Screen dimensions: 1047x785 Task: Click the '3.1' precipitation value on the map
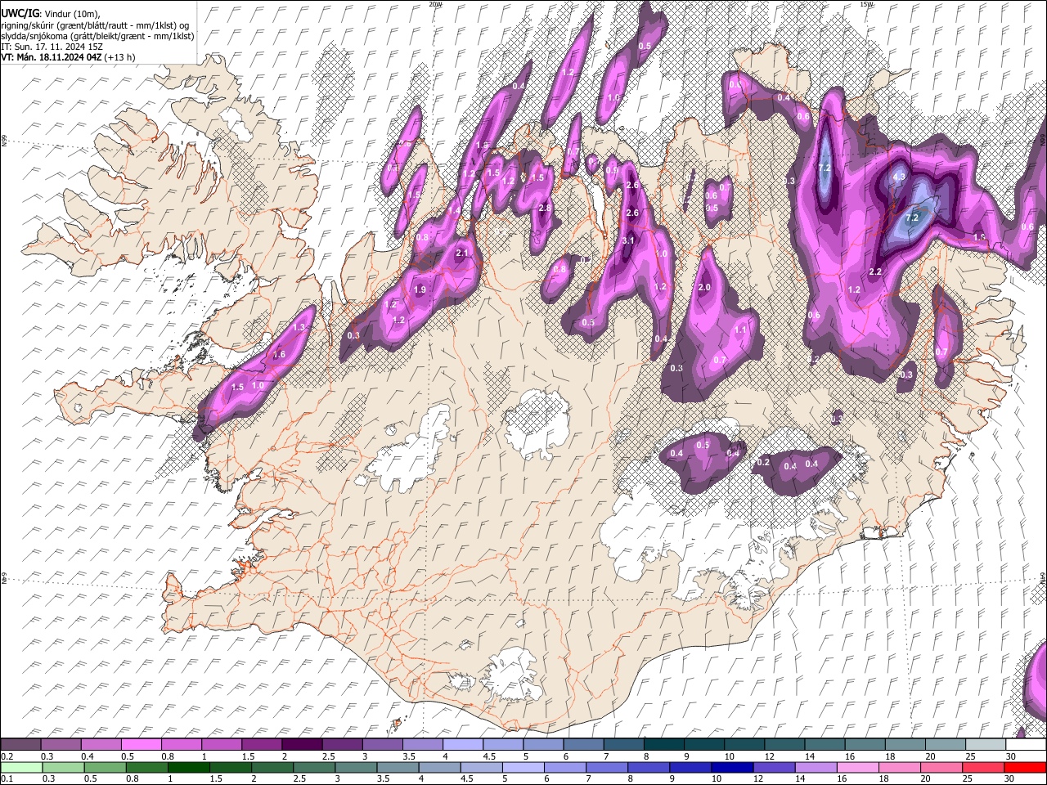pos(628,240)
